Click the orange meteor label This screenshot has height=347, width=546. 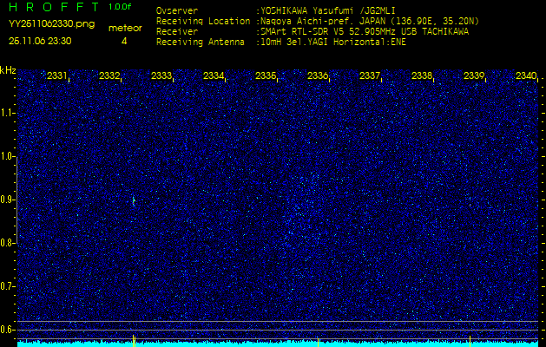click(x=124, y=28)
